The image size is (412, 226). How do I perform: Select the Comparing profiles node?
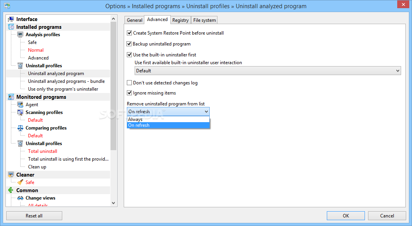pos(46,128)
